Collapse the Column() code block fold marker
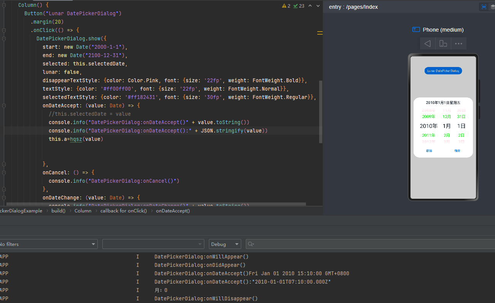This screenshot has width=495, height=303. click(4, 5)
